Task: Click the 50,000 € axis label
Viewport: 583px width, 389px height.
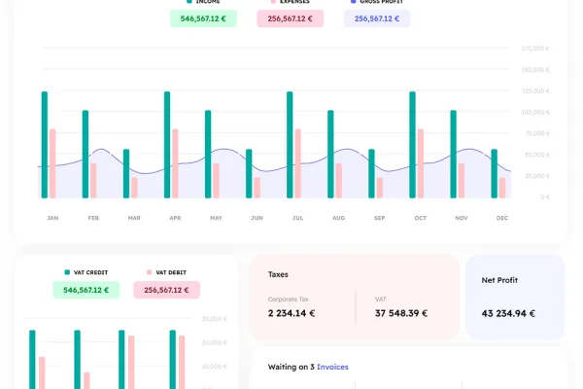Action: [537, 155]
